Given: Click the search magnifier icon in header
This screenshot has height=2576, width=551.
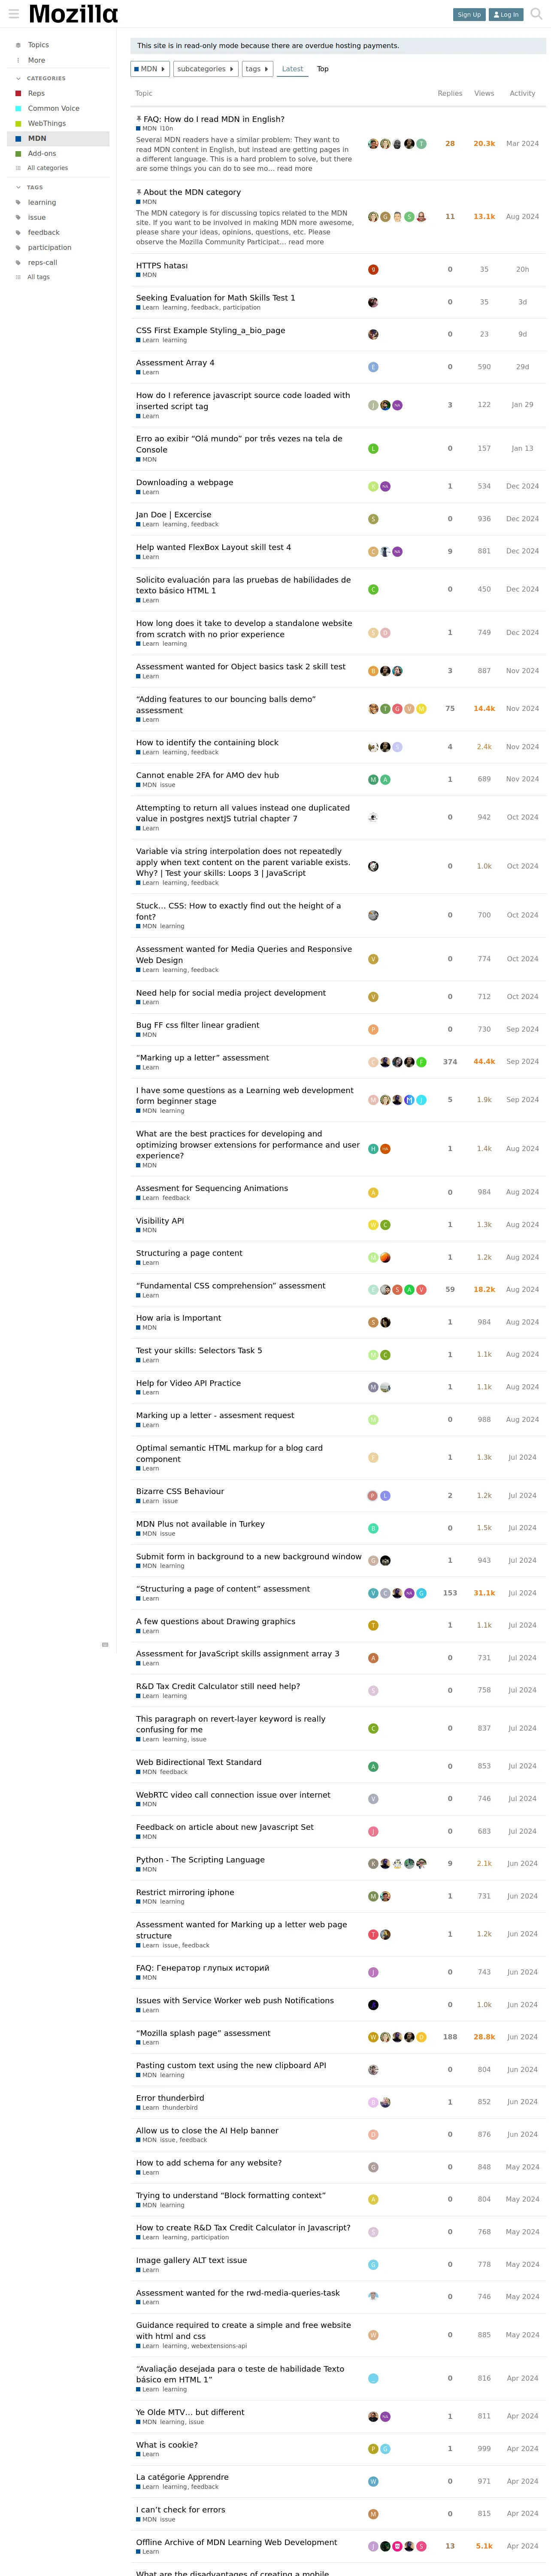Looking at the screenshot, I should [x=535, y=14].
